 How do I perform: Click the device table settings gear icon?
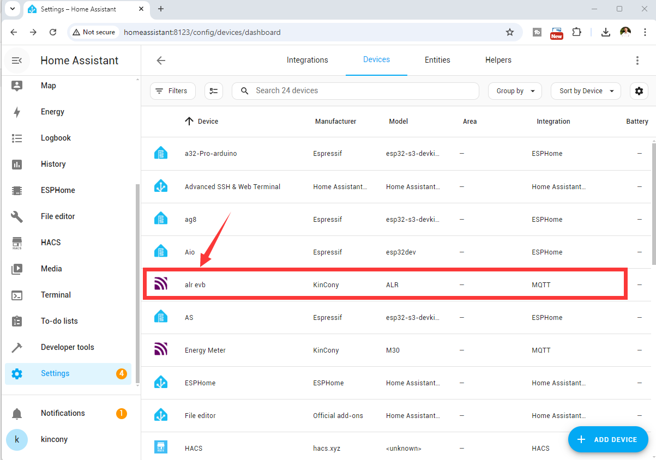[639, 91]
